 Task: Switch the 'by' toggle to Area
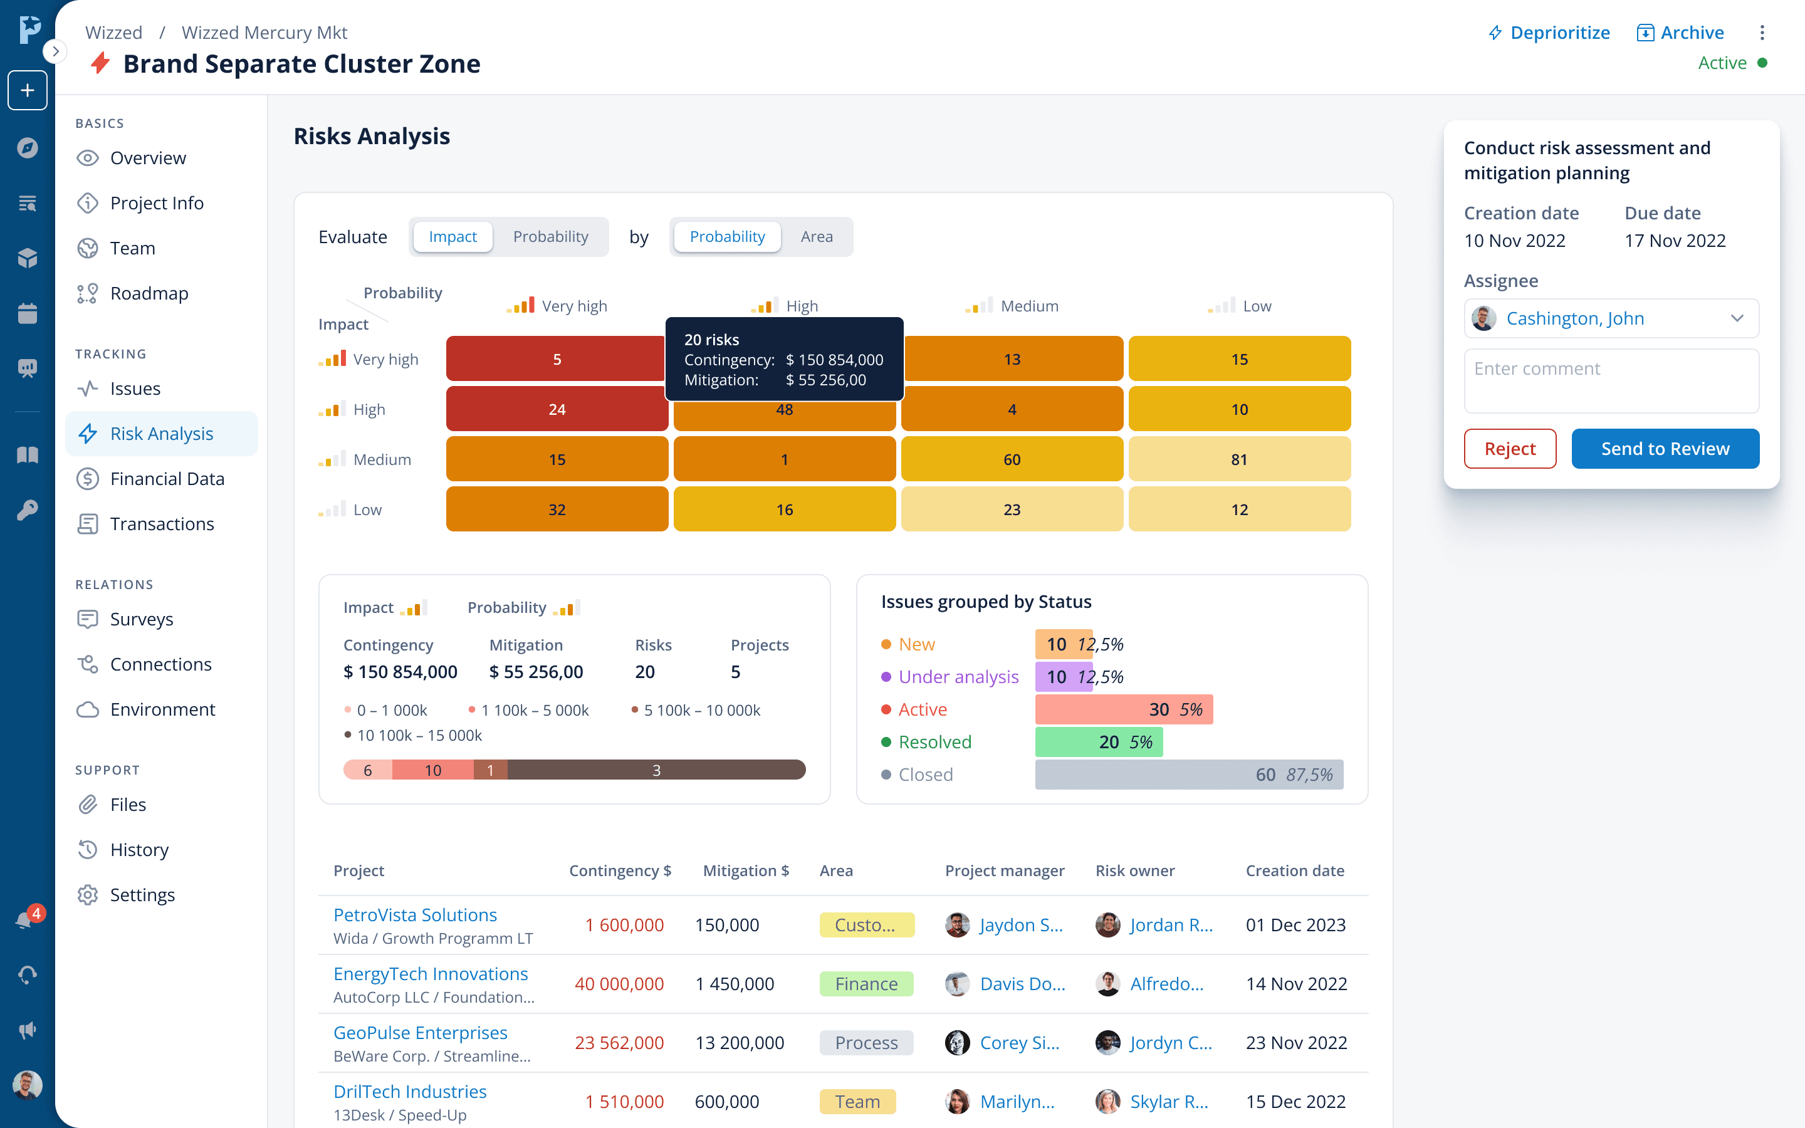tap(816, 236)
